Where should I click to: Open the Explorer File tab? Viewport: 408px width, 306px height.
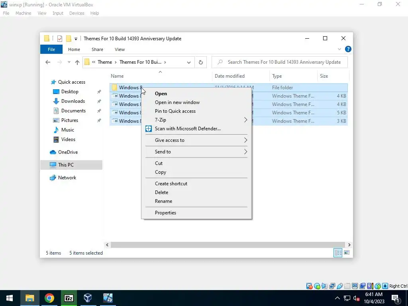pos(51,49)
